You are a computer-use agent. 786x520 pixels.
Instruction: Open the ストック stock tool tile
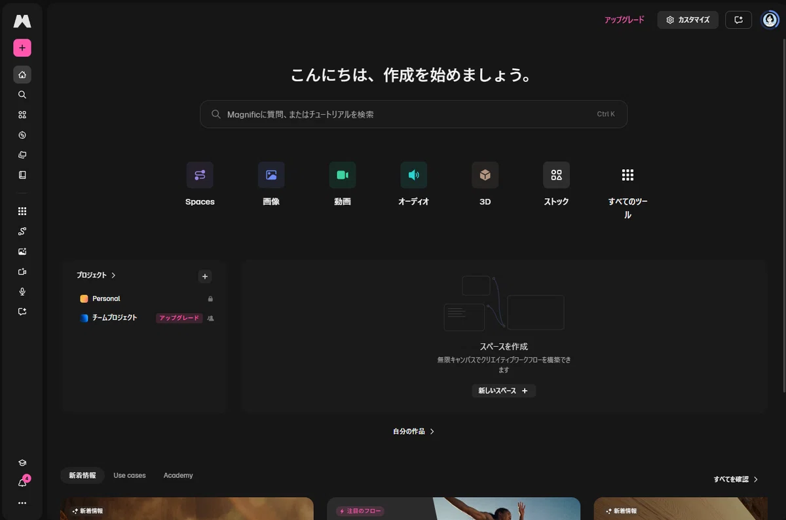coord(556,184)
